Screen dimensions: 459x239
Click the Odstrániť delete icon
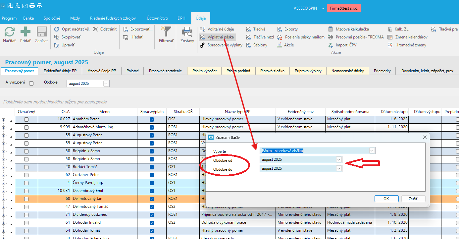coord(95,29)
